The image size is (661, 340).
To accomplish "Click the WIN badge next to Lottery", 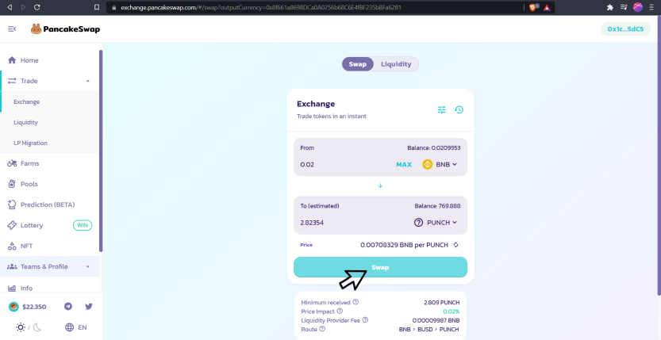I will 83,225.
